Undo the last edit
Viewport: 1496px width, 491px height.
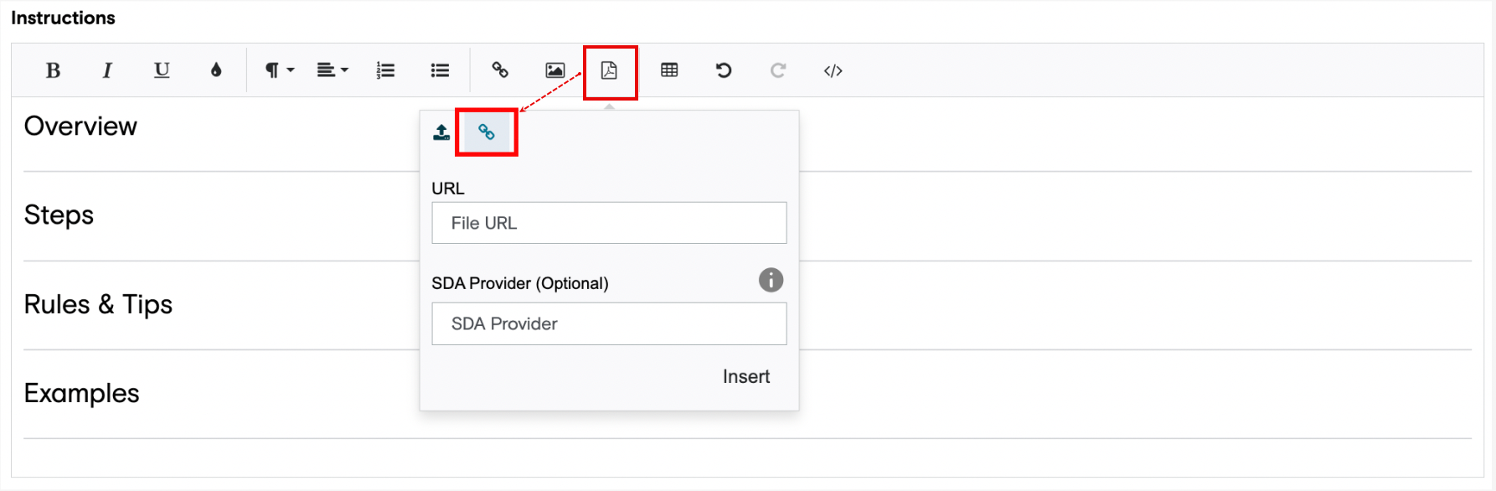coord(724,70)
